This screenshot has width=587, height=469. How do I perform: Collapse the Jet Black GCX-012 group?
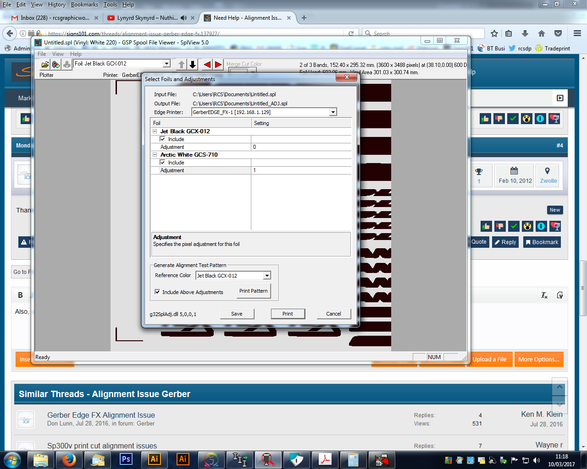[155, 131]
